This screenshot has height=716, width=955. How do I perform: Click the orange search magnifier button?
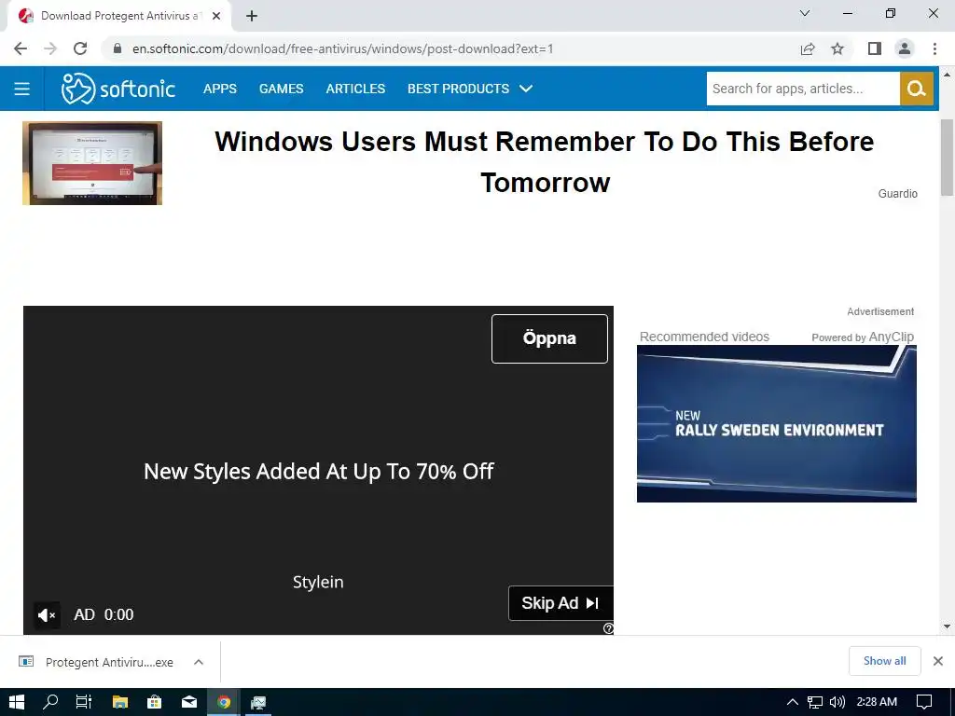[x=917, y=89]
